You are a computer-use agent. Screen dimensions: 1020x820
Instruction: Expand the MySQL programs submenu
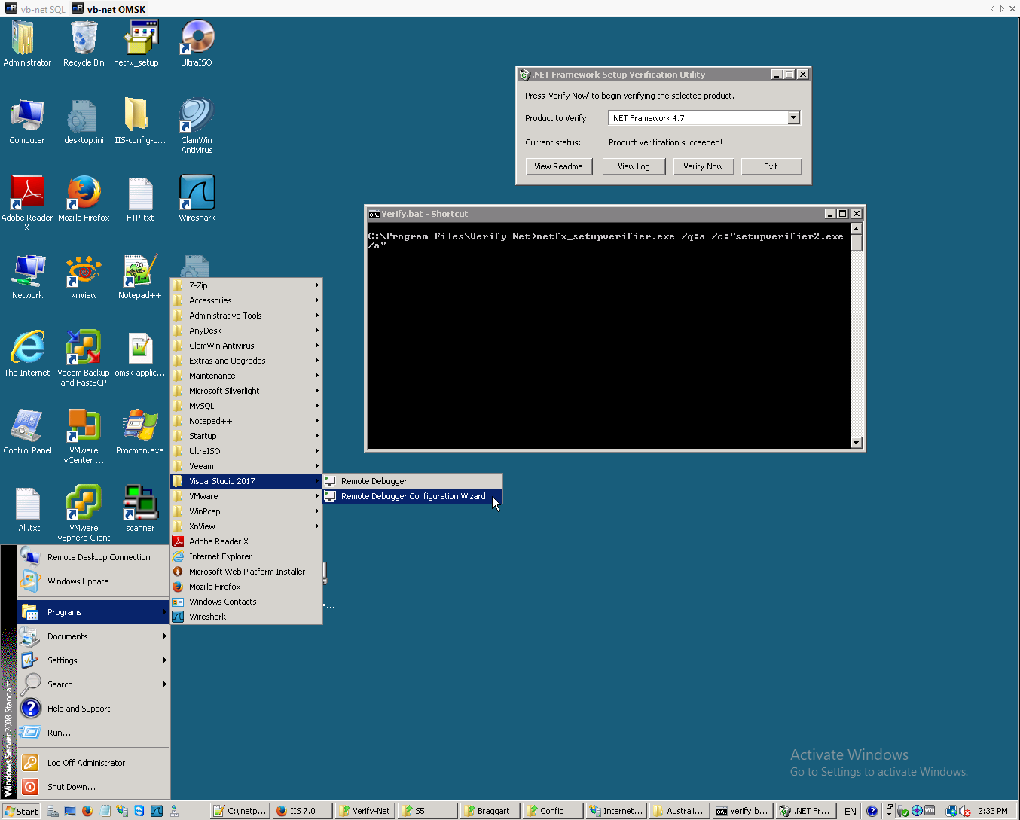246,406
